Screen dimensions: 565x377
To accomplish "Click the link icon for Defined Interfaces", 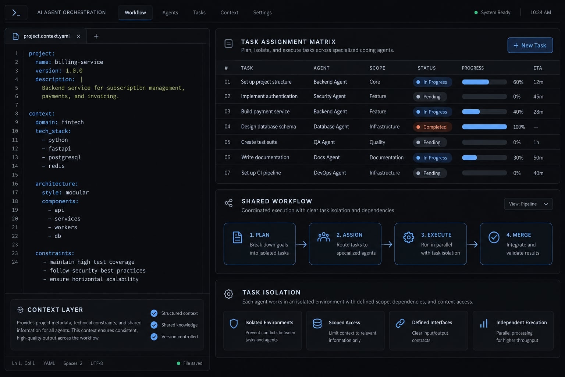I will 400,323.
